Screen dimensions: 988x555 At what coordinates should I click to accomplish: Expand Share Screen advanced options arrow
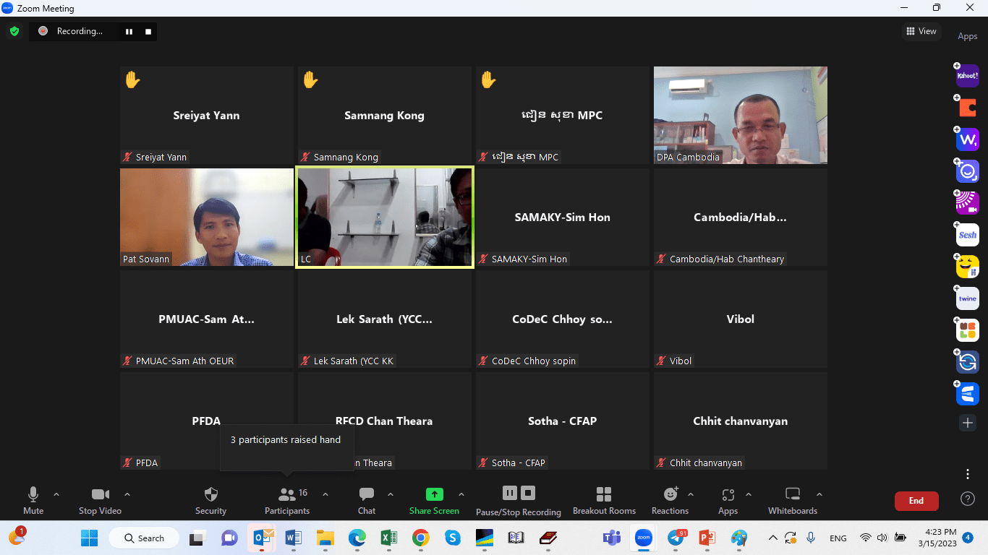coord(461,495)
